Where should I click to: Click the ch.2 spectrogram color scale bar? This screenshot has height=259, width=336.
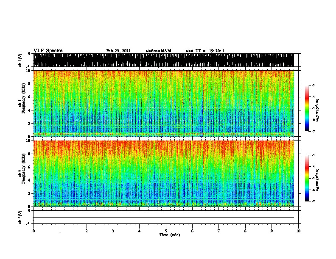pyautogui.click(x=307, y=178)
